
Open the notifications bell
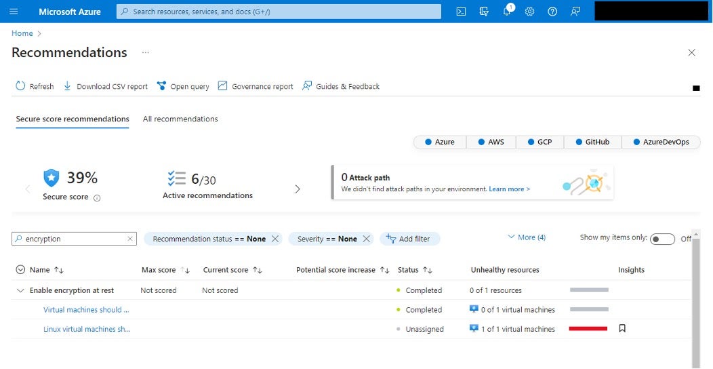tap(507, 12)
